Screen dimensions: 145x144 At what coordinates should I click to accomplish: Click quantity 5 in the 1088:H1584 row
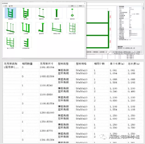click(23, 76)
